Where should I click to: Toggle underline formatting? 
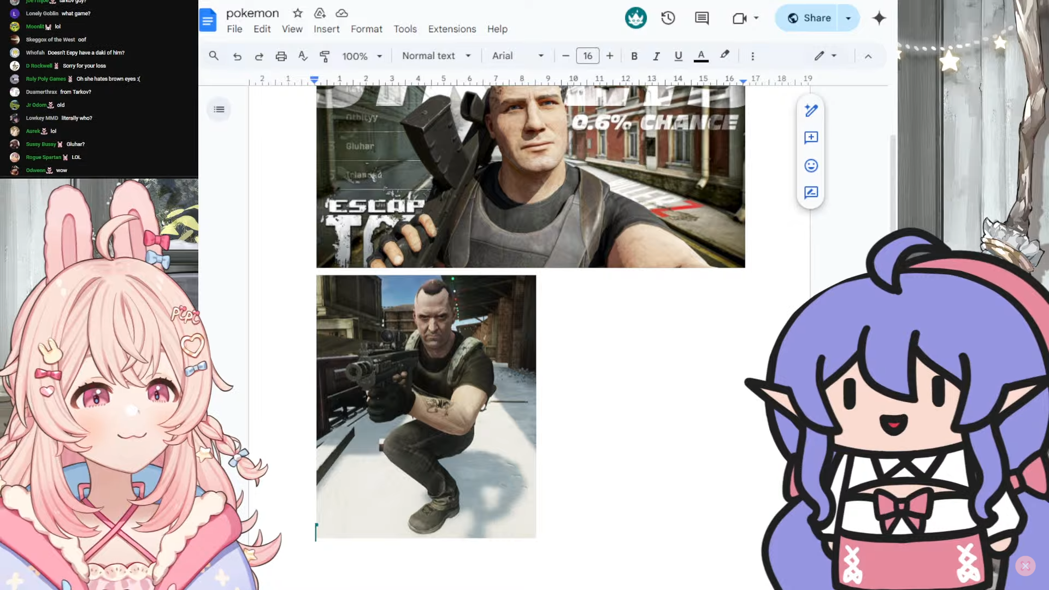pyautogui.click(x=678, y=56)
